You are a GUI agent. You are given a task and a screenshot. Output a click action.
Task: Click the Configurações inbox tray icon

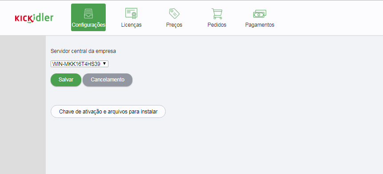tap(88, 14)
